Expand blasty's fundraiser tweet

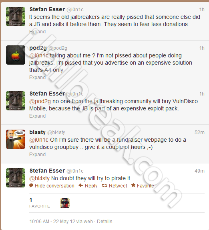(38, 155)
